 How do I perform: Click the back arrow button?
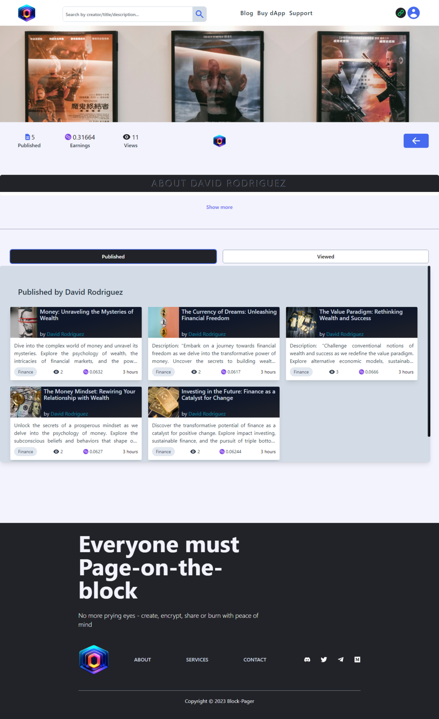[x=416, y=141]
